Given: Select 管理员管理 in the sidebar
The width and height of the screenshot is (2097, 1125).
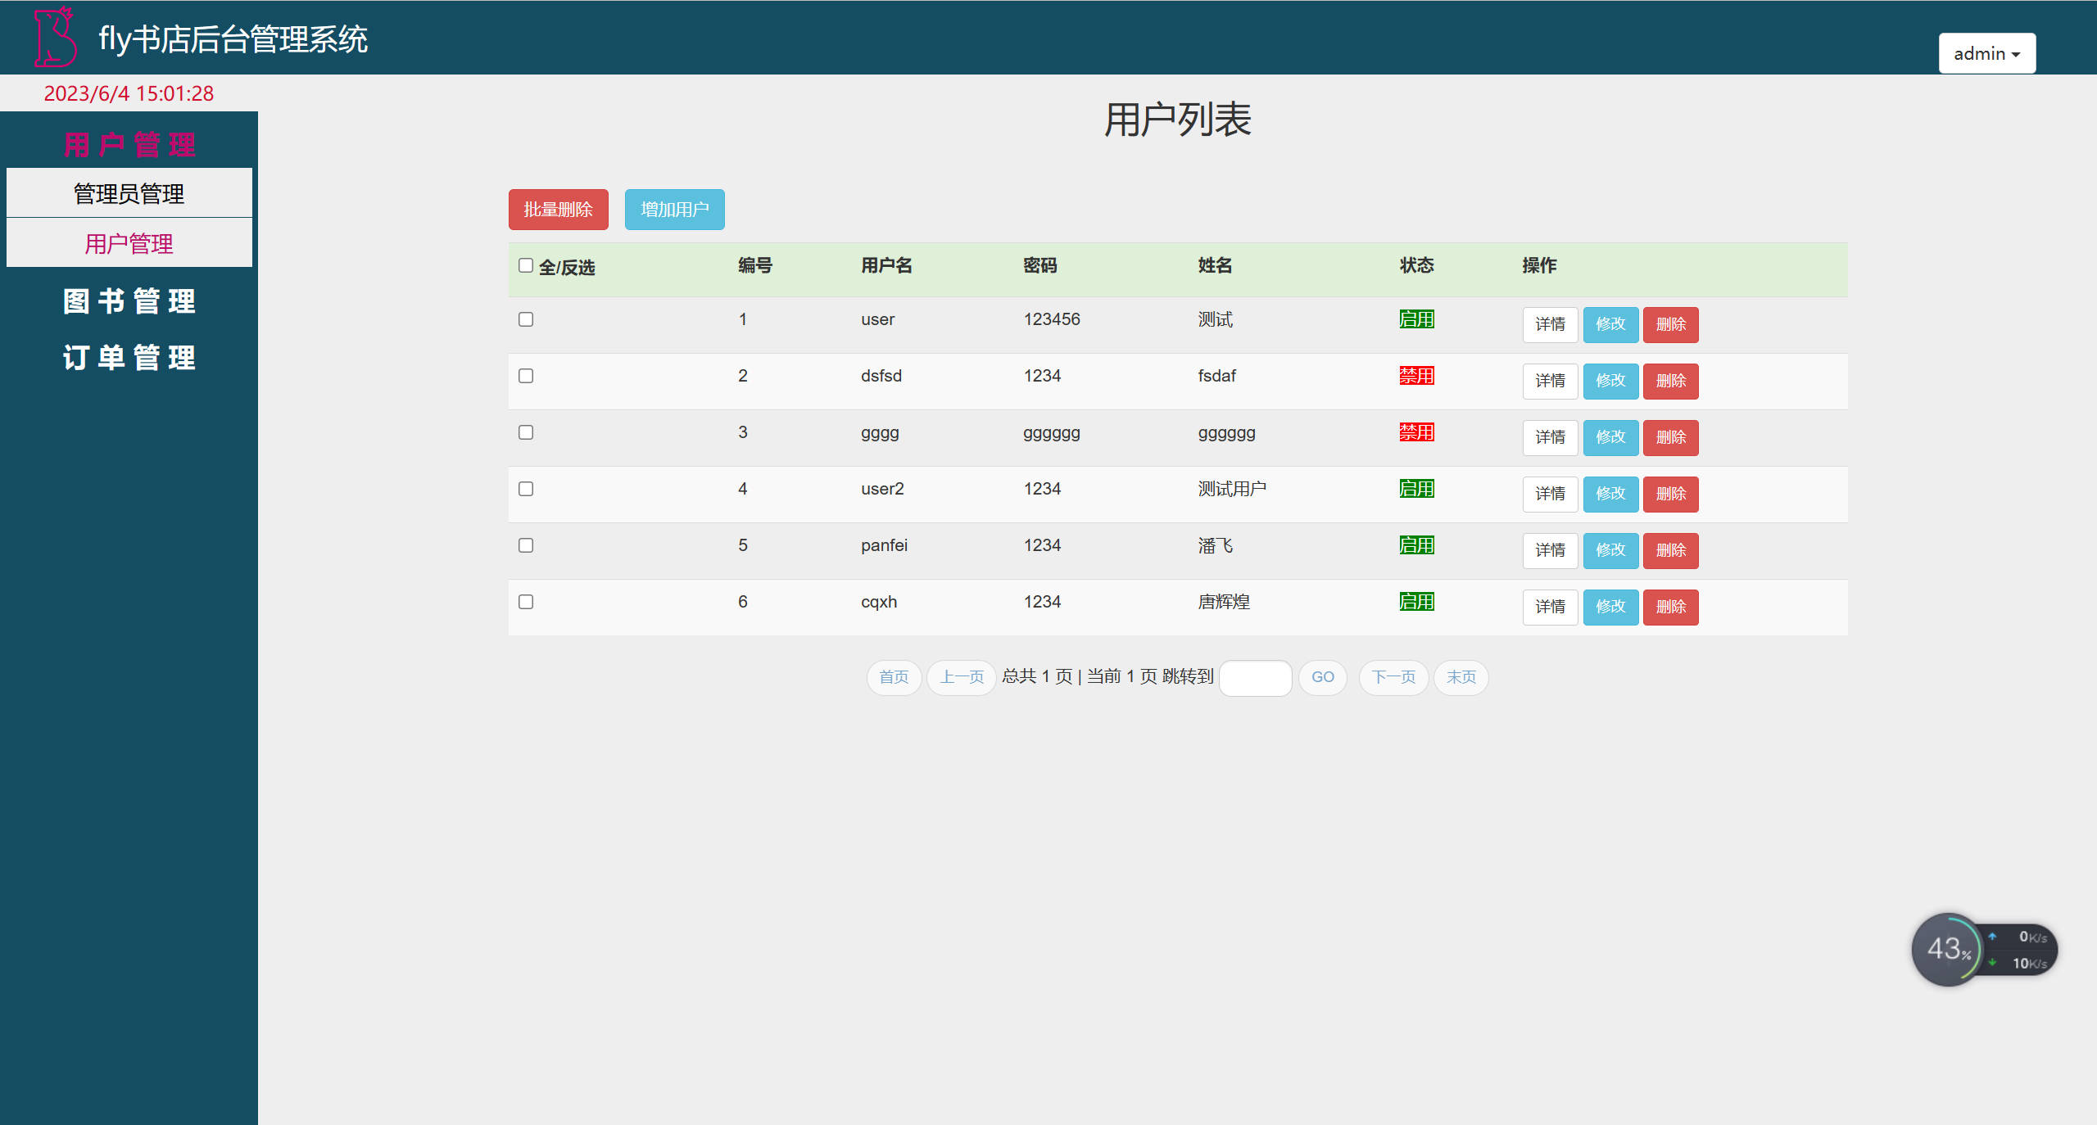Looking at the screenshot, I should (x=129, y=193).
